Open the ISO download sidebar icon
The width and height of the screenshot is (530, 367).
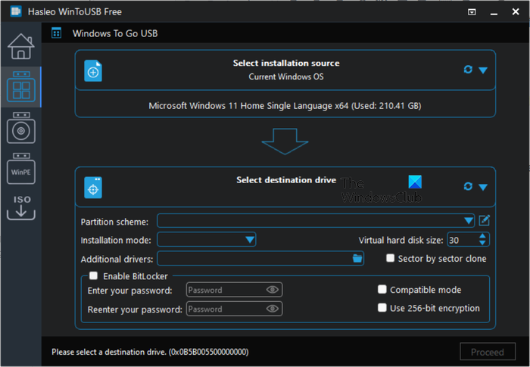tap(21, 207)
